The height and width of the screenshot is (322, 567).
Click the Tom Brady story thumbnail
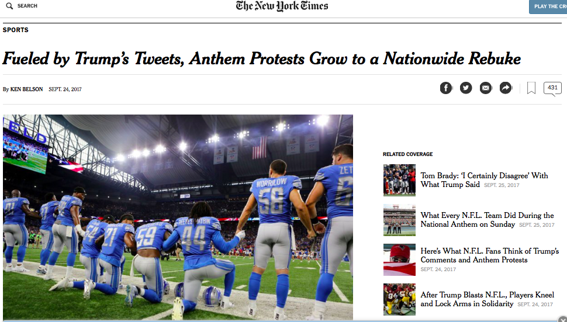pyautogui.click(x=399, y=180)
